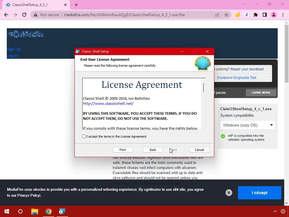The height and width of the screenshot is (217, 289).
Task: Click the Print button
Action: (x=122, y=150)
